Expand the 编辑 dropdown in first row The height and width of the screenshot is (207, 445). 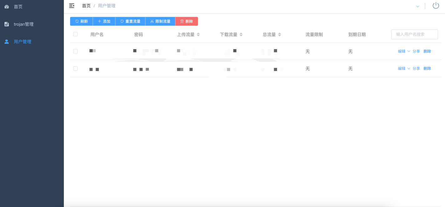pos(408,51)
